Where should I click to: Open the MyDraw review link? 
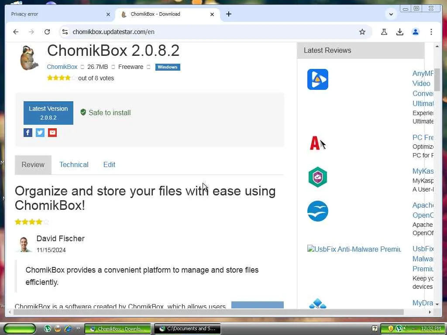(x=423, y=303)
